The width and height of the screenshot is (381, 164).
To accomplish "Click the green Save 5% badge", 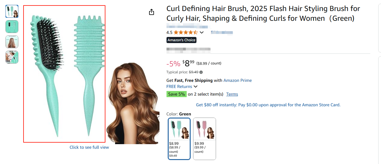I will [x=176, y=94].
